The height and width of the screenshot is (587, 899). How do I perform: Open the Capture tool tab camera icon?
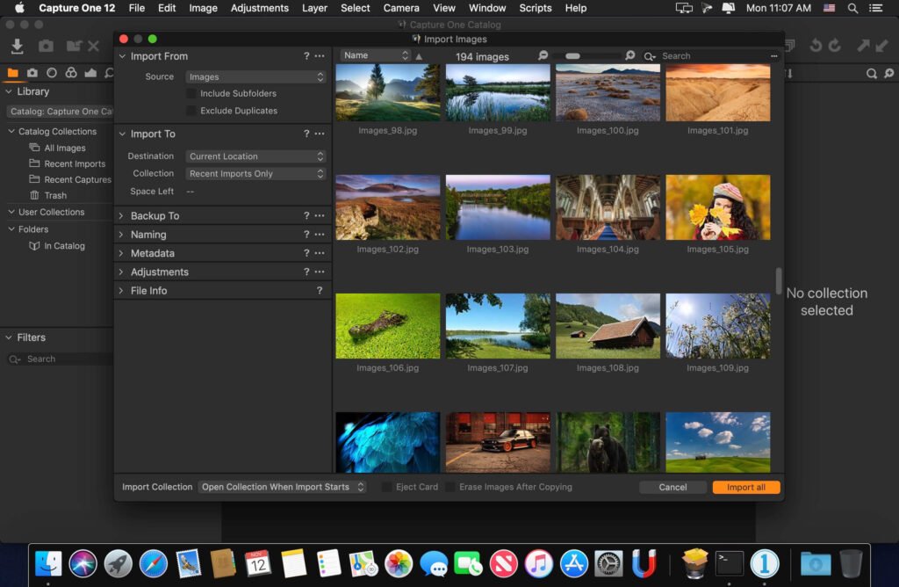coord(32,73)
